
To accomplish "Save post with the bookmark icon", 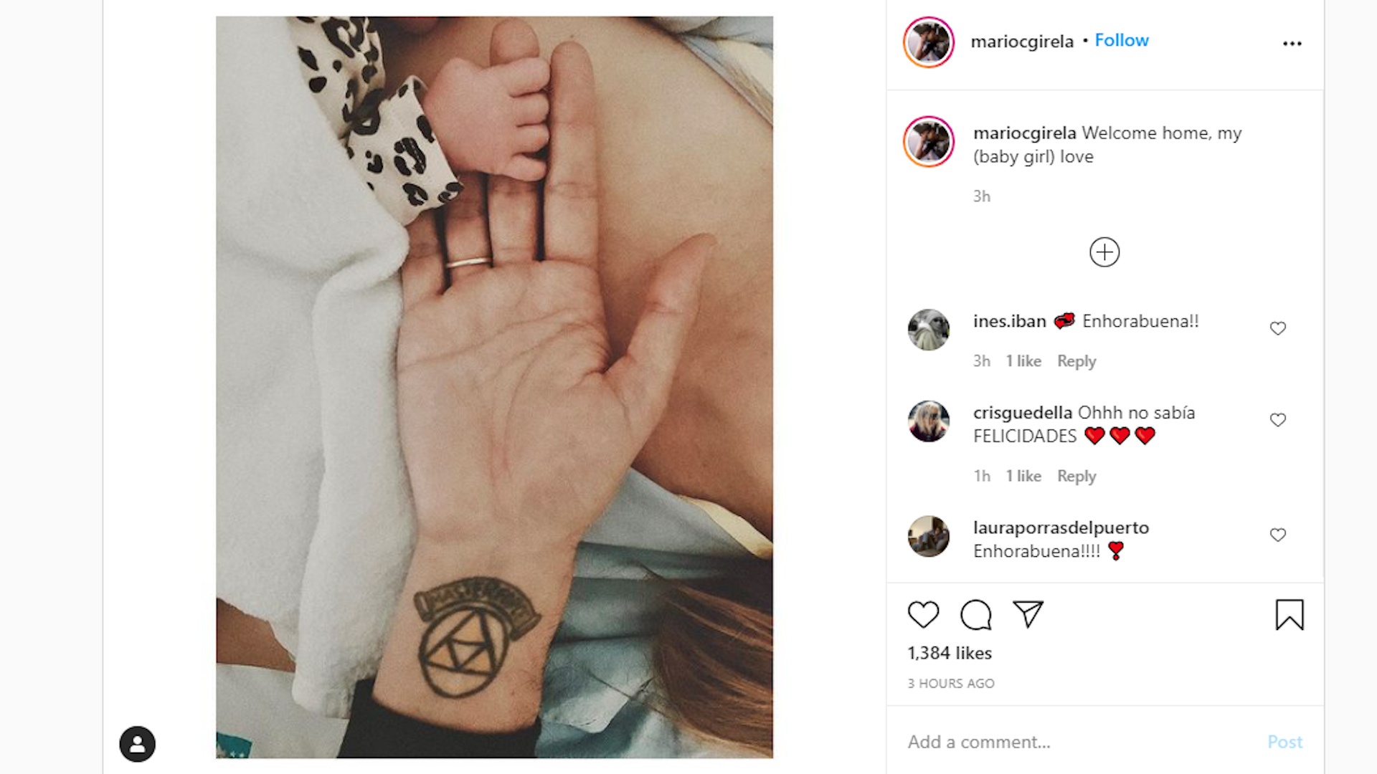I will point(1290,615).
